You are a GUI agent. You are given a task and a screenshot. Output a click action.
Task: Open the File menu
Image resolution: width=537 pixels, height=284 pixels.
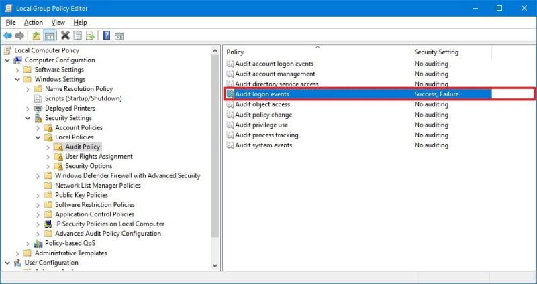coord(11,23)
